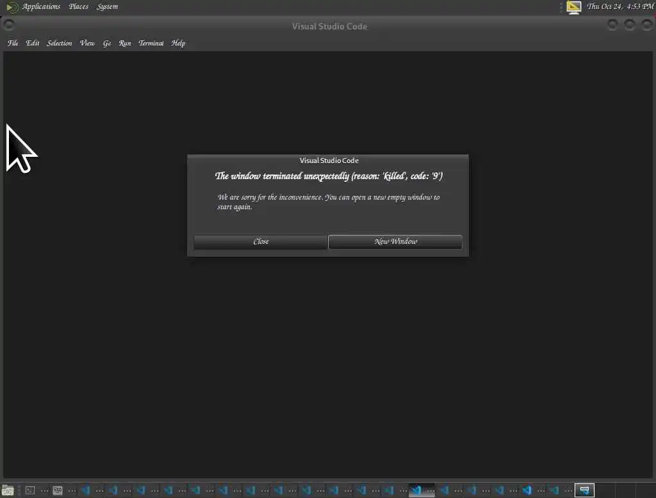Click the New Window button
This screenshot has width=656, height=498.
tap(395, 242)
